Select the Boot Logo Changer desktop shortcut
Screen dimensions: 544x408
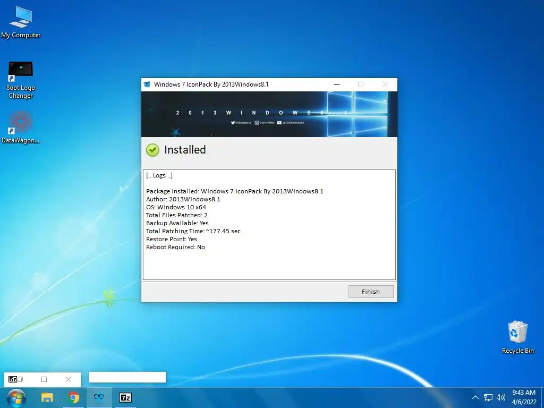pos(21,80)
